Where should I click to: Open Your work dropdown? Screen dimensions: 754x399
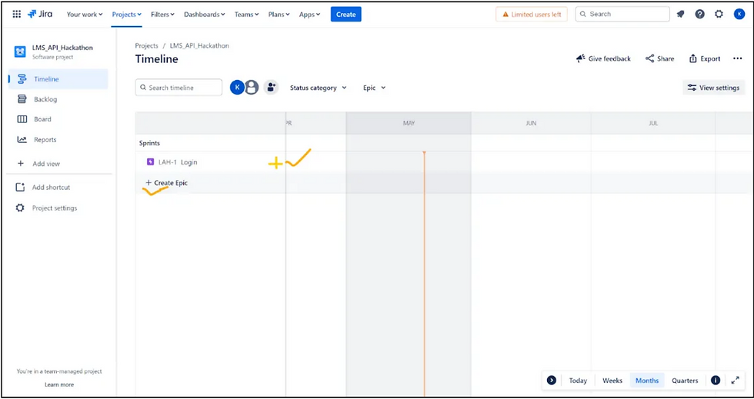[x=85, y=15]
